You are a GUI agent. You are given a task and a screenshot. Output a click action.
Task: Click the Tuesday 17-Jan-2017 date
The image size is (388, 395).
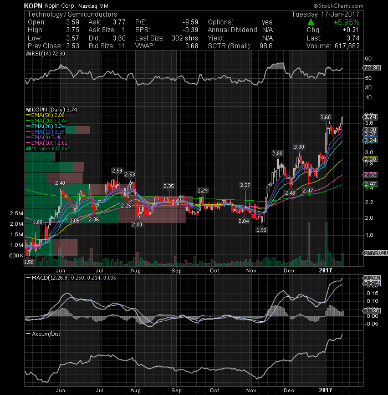325,14
